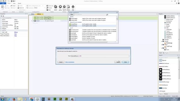Open the Exporter HTML5 dropdown
This screenshot has height=101, width=180.
point(44,8)
